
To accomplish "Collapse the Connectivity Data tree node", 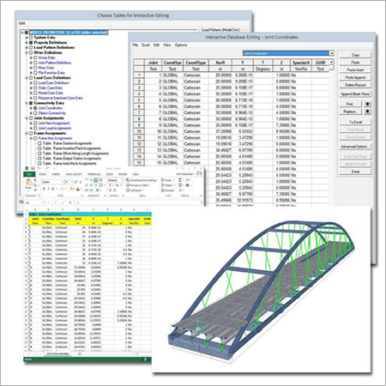I will (27, 103).
